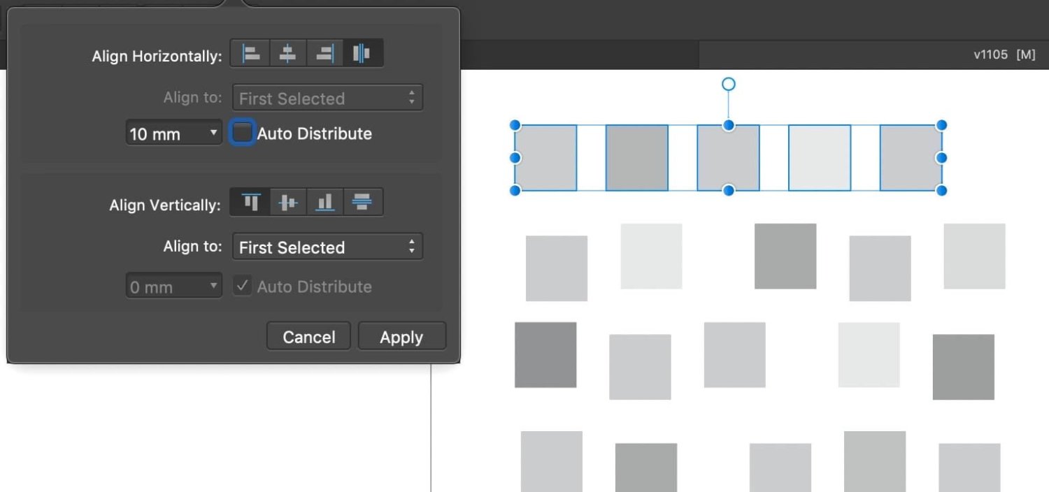Image resolution: width=1049 pixels, height=492 pixels.
Task: Select the Space Vertically distribute icon
Action: 362,203
